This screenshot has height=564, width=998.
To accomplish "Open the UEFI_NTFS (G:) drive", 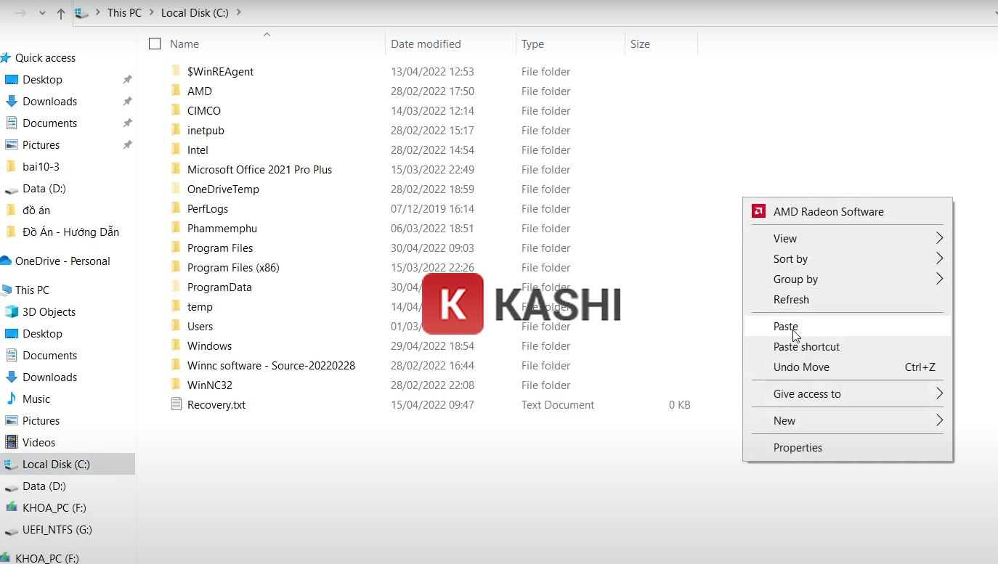I will point(57,530).
